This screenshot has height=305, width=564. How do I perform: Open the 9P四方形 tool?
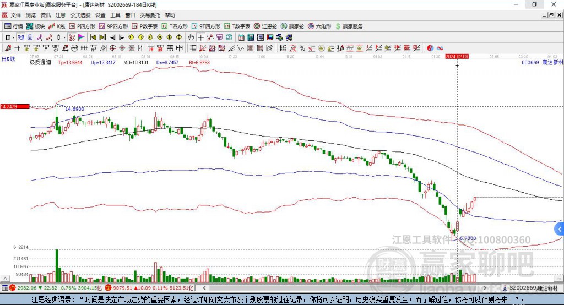tap(113, 26)
